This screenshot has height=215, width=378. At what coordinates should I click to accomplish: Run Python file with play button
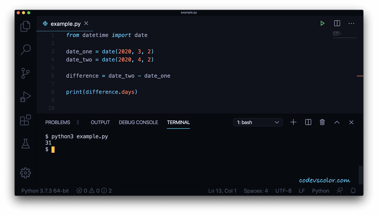tap(322, 24)
